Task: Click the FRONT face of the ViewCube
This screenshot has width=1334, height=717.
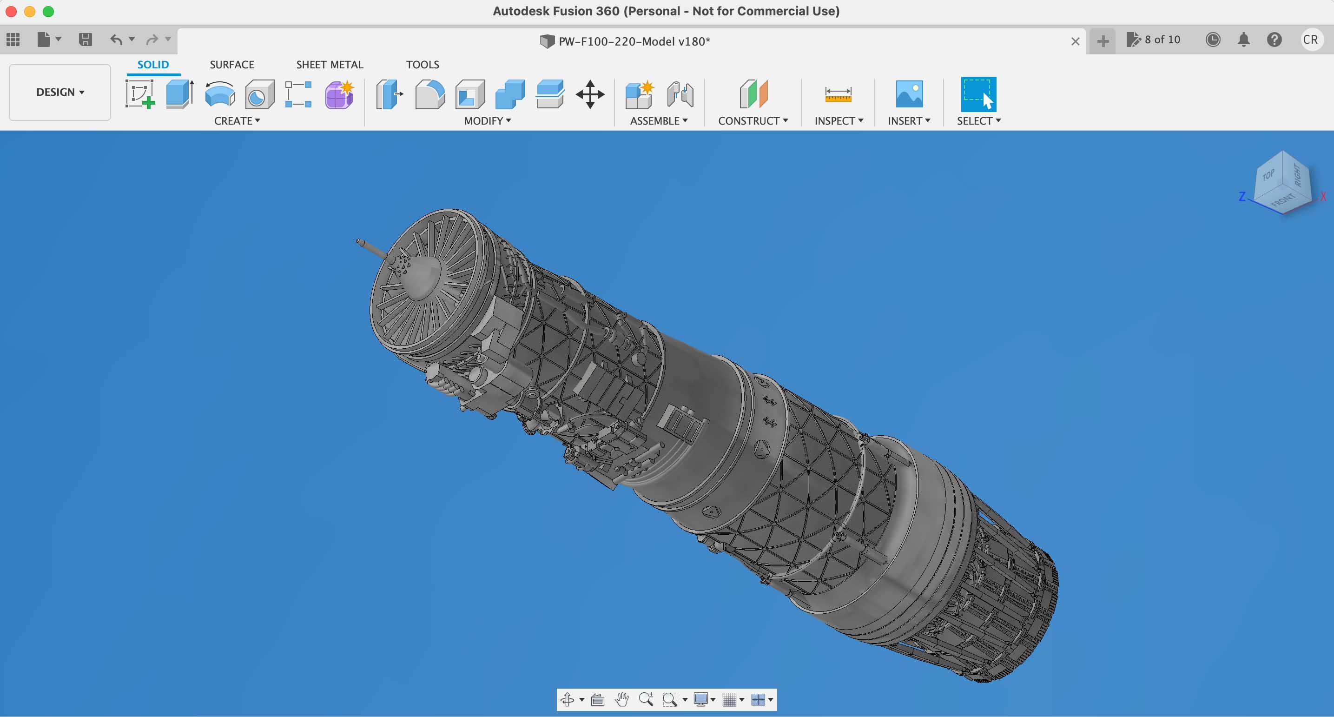Action: tap(1283, 199)
